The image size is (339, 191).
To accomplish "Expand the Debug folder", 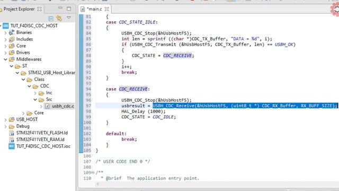I will point(6,126).
